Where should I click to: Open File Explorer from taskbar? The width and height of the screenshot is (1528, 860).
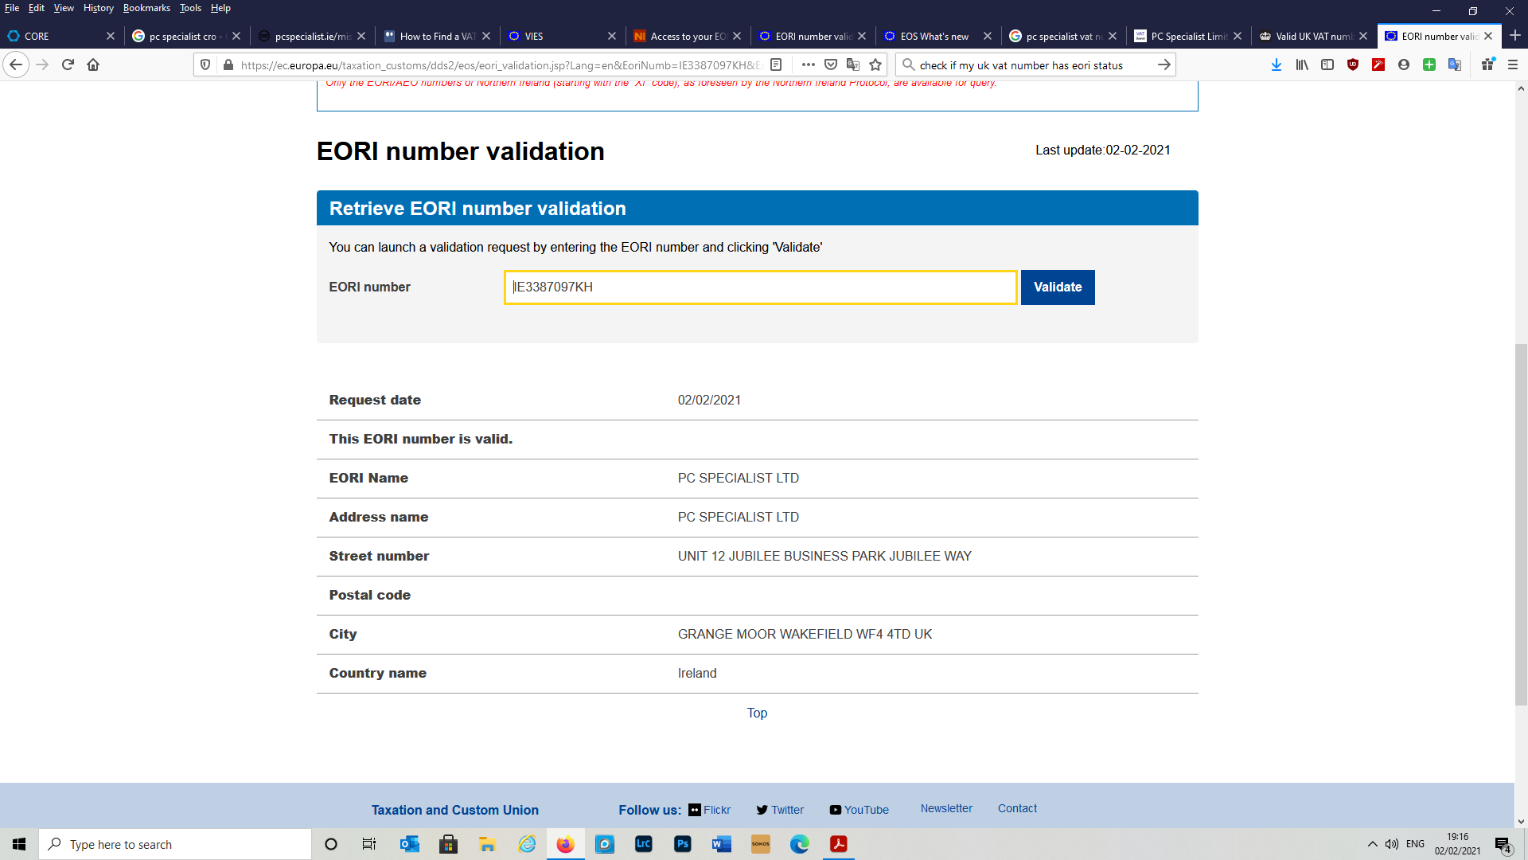click(x=488, y=844)
